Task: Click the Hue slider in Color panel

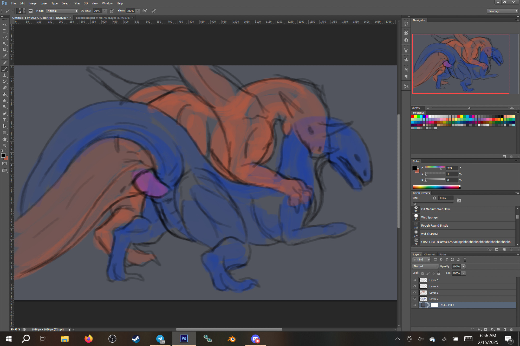Action: 435,167
